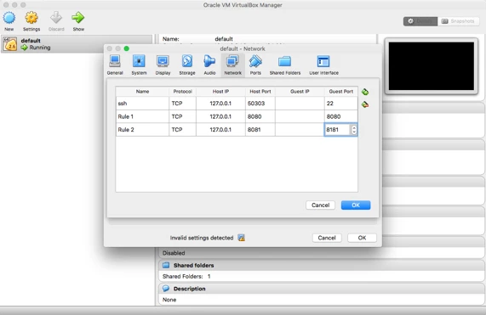The width and height of the screenshot is (486, 315).
Task: Click the Shared folders section icon
Action: 166,265
